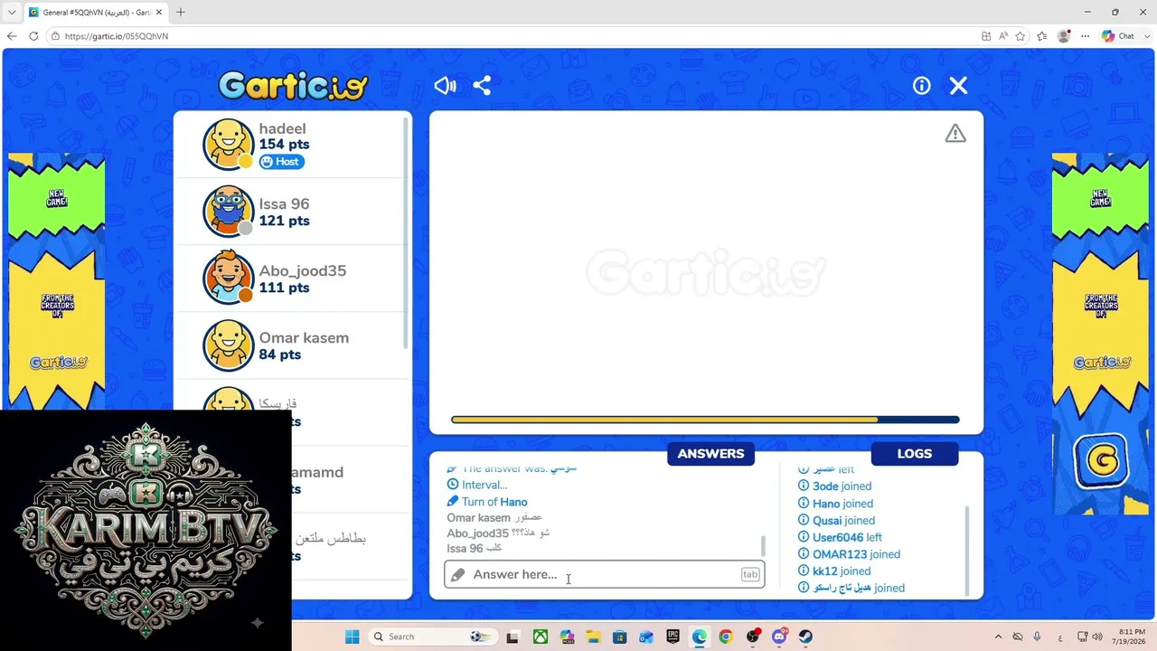Click the 'Turn of Hano' message
This screenshot has height=651, width=1157.
click(x=487, y=502)
